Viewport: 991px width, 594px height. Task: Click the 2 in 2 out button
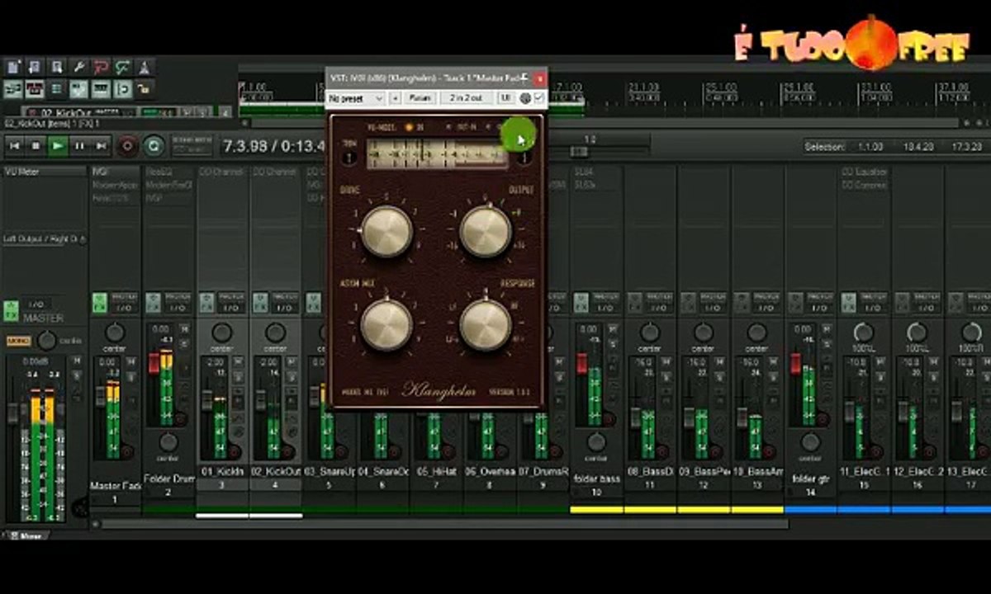click(x=467, y=98)
